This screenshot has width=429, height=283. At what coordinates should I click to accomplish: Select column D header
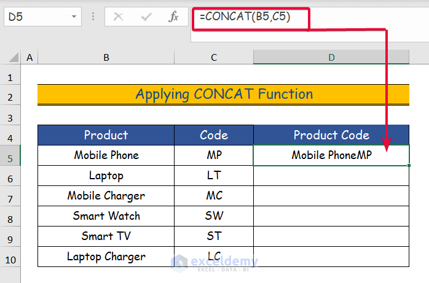[x=331, y=58]
